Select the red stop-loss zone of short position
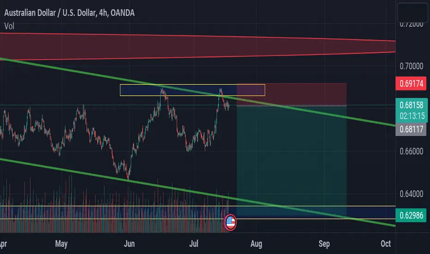This screenshot has height=254, width=430. (292, 94)
